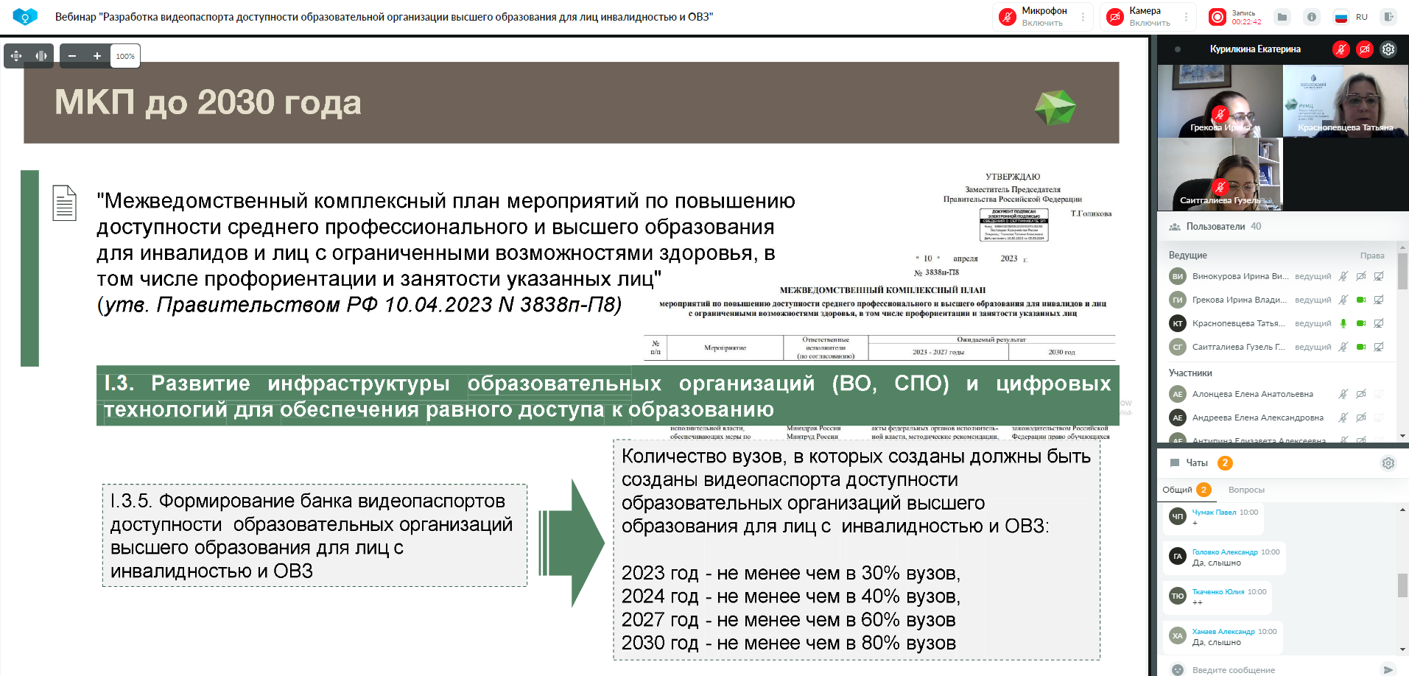This screenshot has width=1409, height=676.
Task: Switch to the Вопросы chat tab
Action: click(1246, 490)
